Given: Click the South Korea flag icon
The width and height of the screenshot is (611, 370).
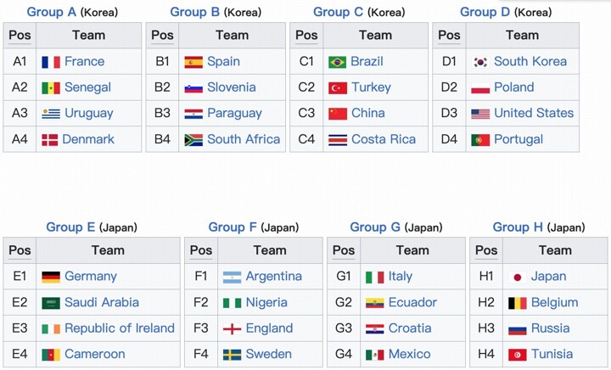Looking at the screenshot, I should pyautogui.click(x=480, y=62).
